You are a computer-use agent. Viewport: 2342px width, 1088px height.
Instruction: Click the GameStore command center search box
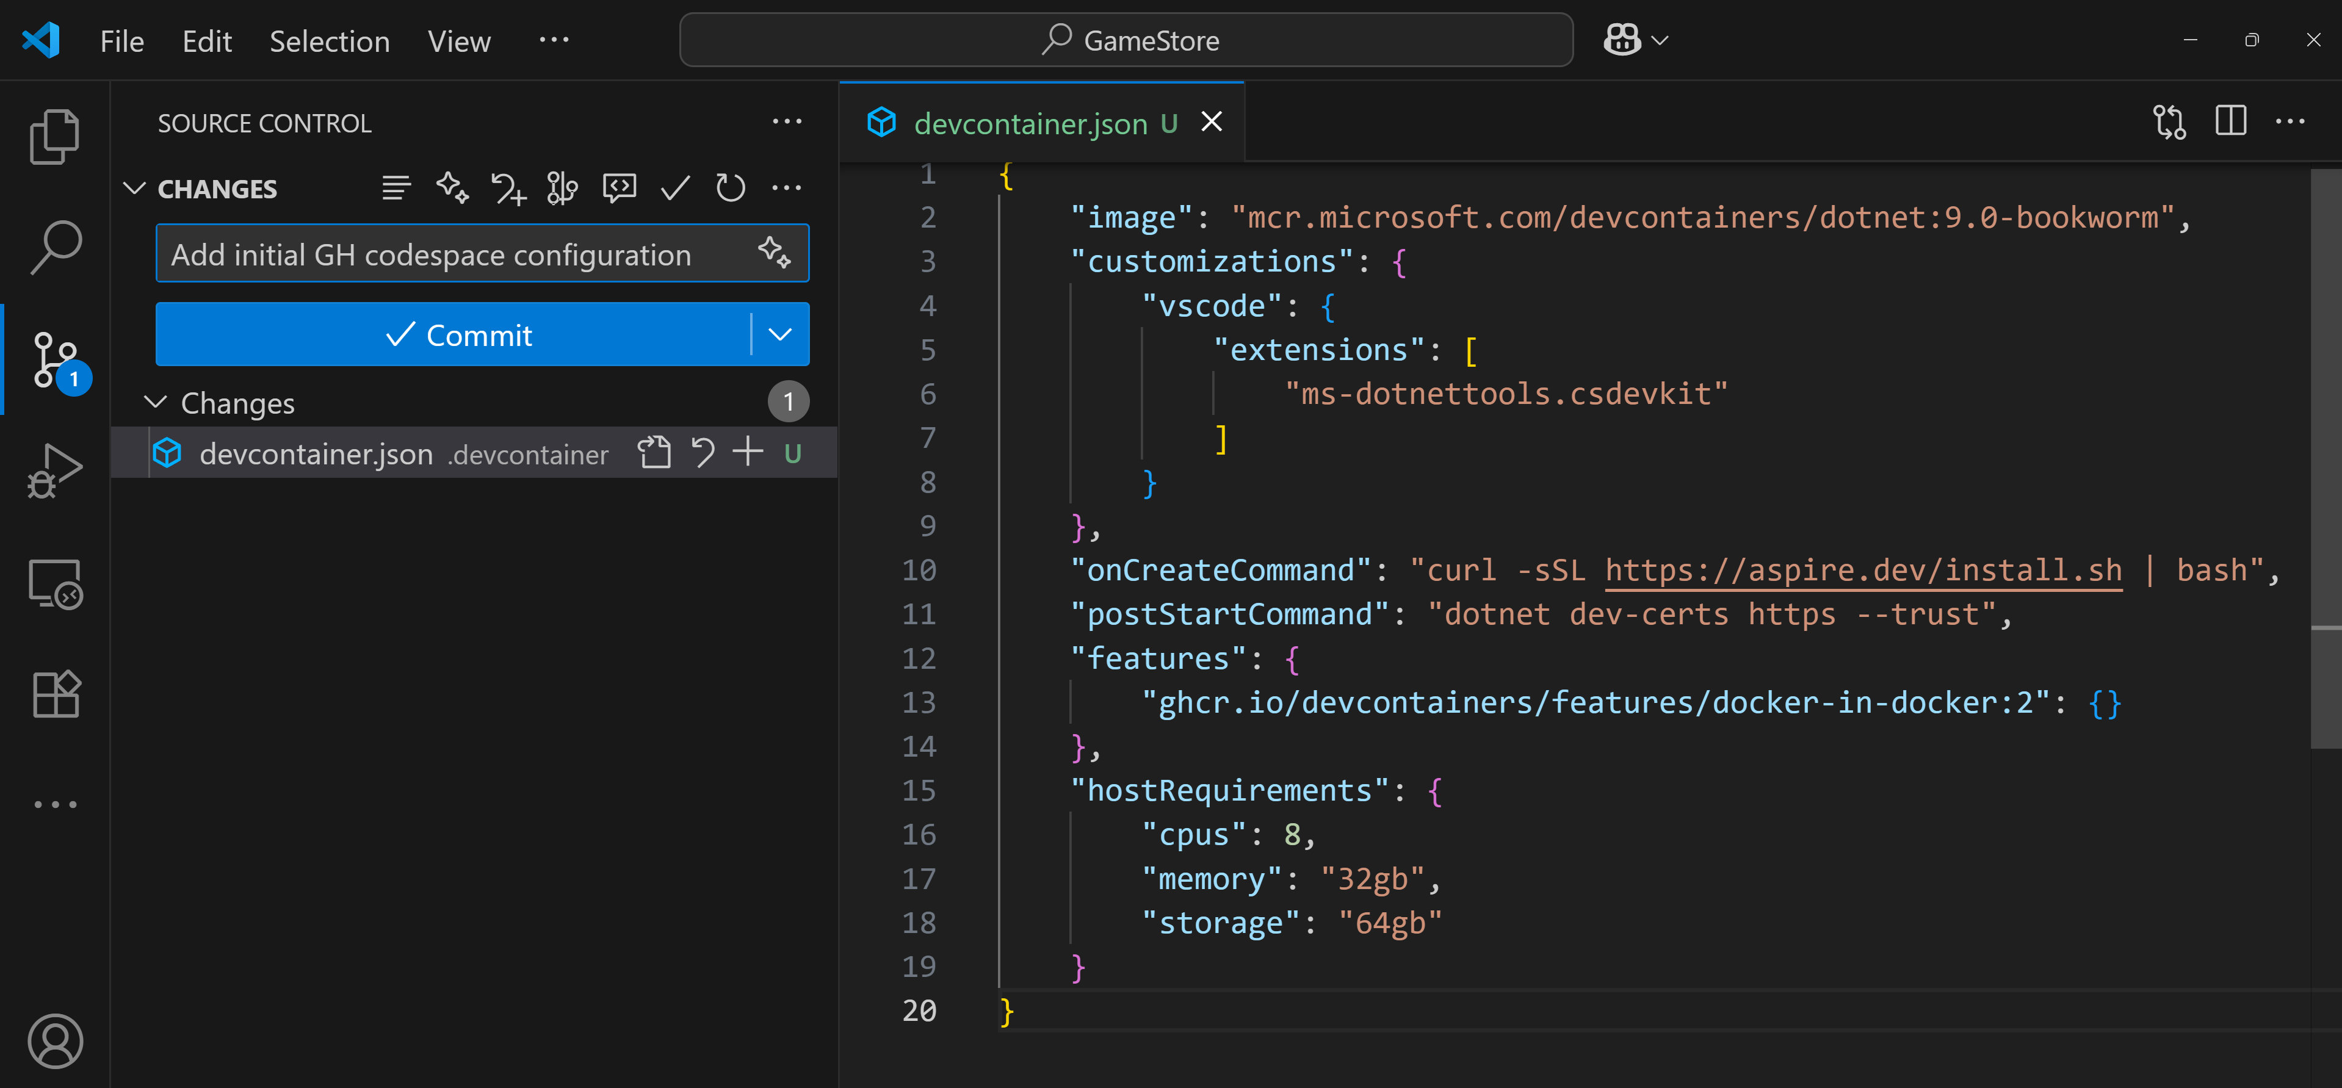coord(1126,40)
